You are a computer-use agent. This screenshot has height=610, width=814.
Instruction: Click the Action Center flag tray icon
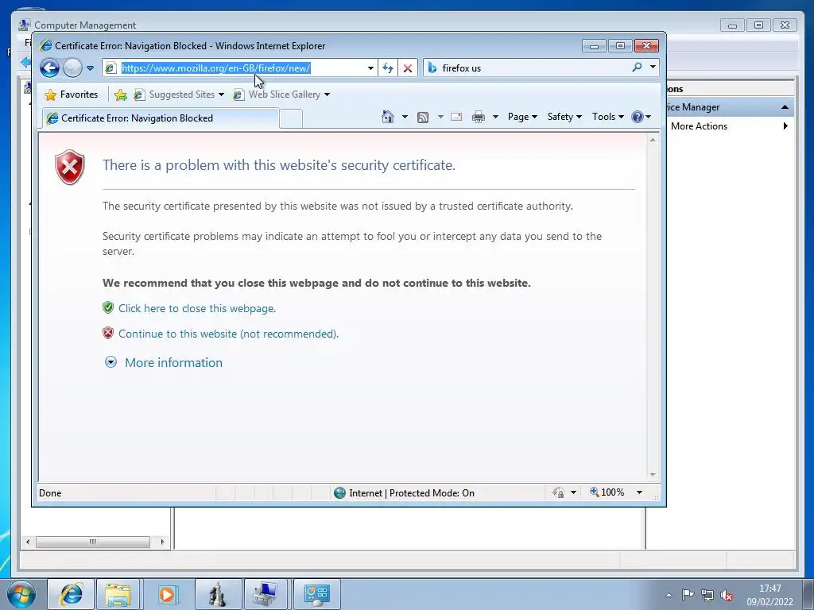point(688,595)
